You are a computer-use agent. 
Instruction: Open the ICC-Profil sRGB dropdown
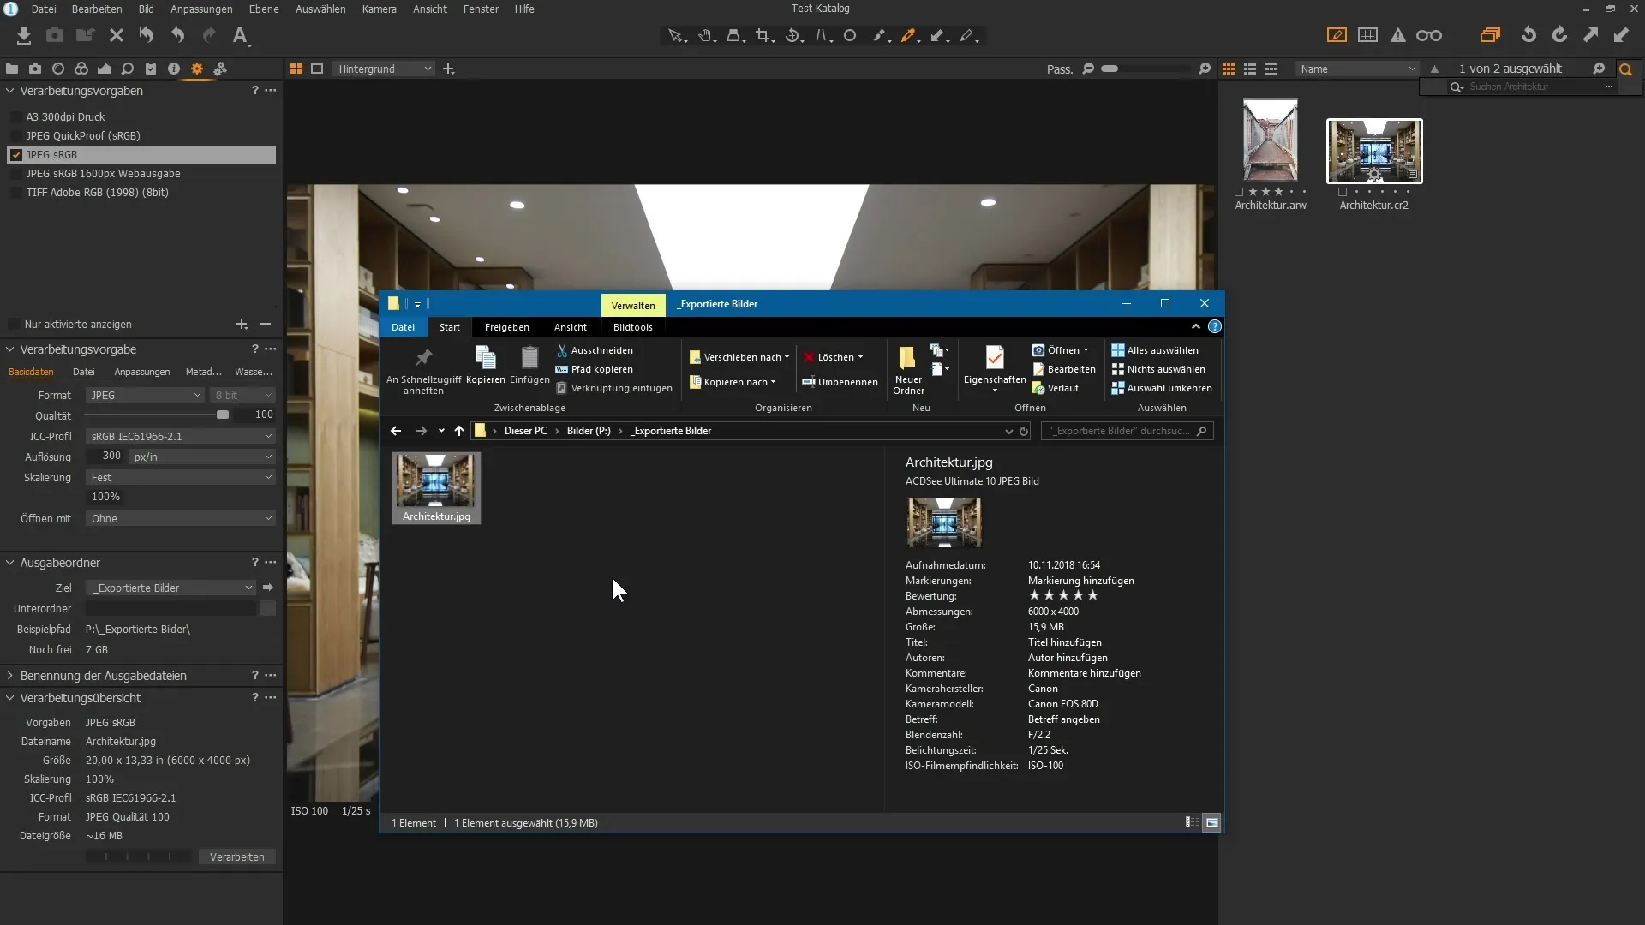[x=181, y=436]
